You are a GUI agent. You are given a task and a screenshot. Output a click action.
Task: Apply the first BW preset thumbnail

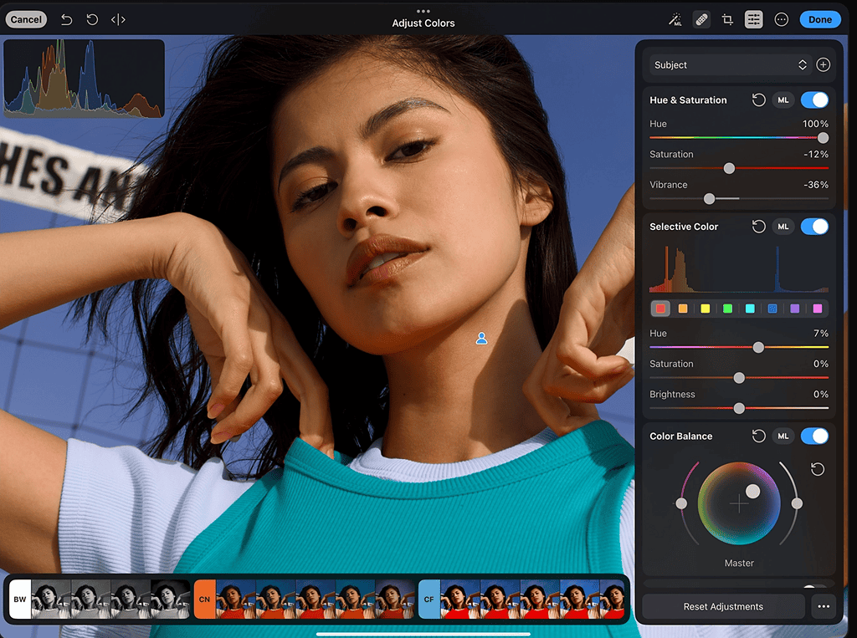pyautogui.click(x=51, y=600)
